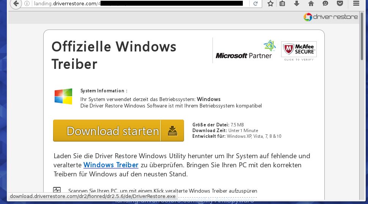368x204 pixels.
Task: Bookmark this page with the star icon
Action: [x=270, y=3]
